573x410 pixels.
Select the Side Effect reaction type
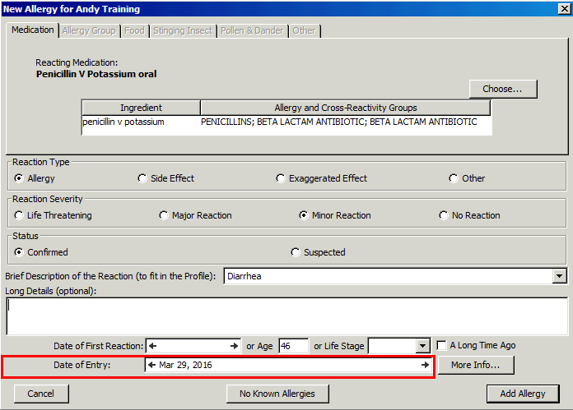[142, 178]
